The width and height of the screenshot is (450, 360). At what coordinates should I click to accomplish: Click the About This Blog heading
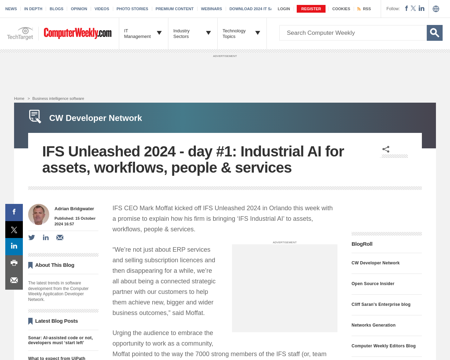[x=54, y=265]
